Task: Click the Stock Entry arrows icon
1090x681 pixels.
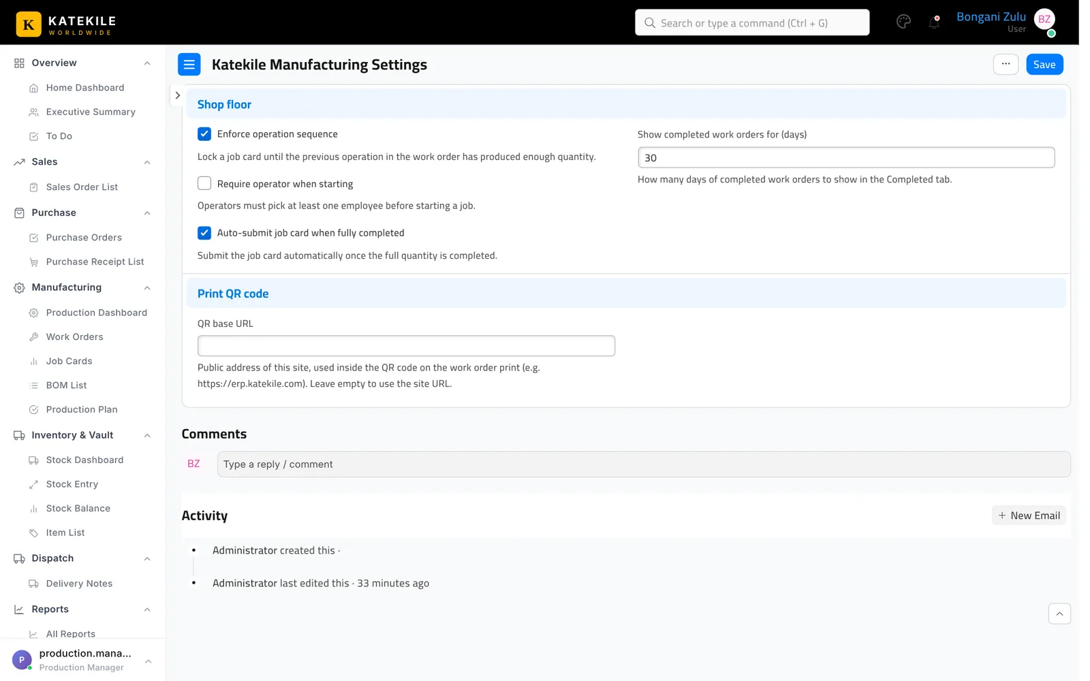Action: (x=33, y=484)
